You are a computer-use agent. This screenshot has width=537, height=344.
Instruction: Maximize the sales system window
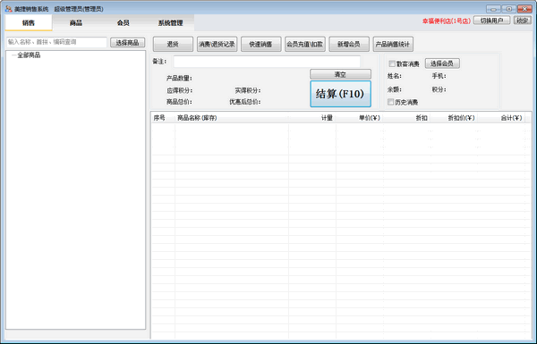(x=509, y=9)
